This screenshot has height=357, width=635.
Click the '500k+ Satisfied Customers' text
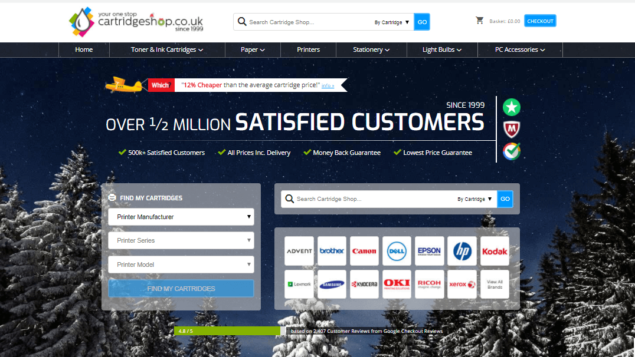[x=166, y=153]
